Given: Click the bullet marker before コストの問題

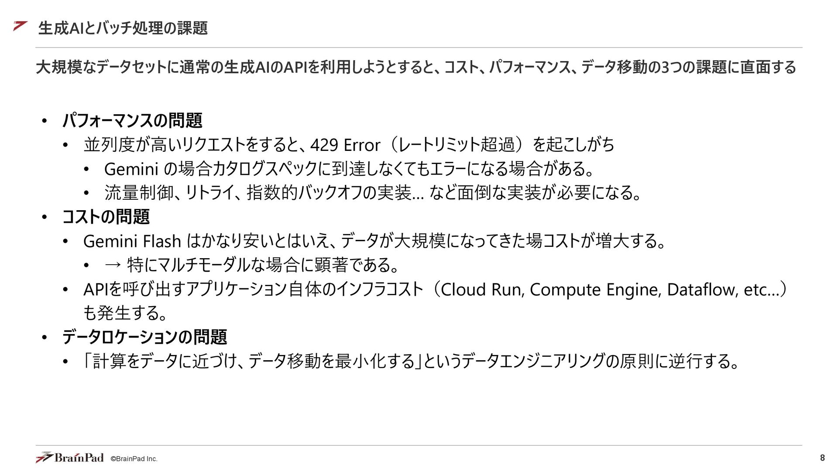Looking at the screenshot, I should coord(44,217).
